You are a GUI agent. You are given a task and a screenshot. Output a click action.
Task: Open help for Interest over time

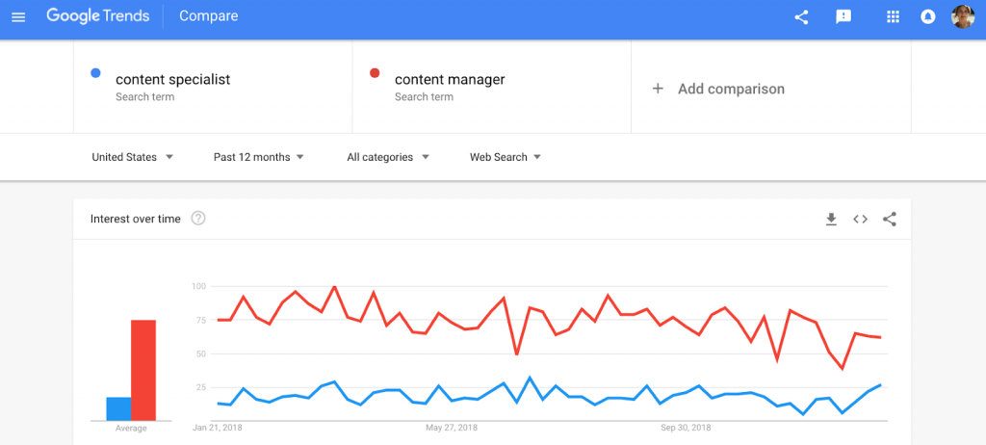198,219
